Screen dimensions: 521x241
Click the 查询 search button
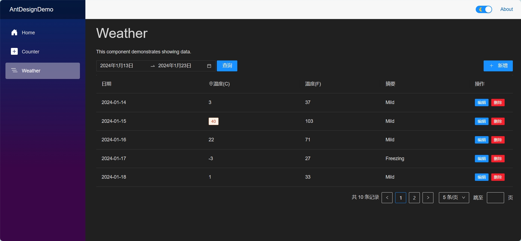coord(227,66)
